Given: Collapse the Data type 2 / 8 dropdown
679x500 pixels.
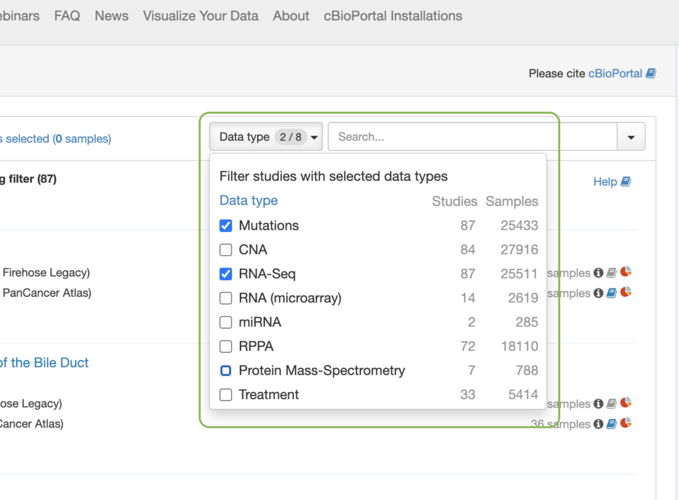Looking at the screenshot, I should [266, 137].
